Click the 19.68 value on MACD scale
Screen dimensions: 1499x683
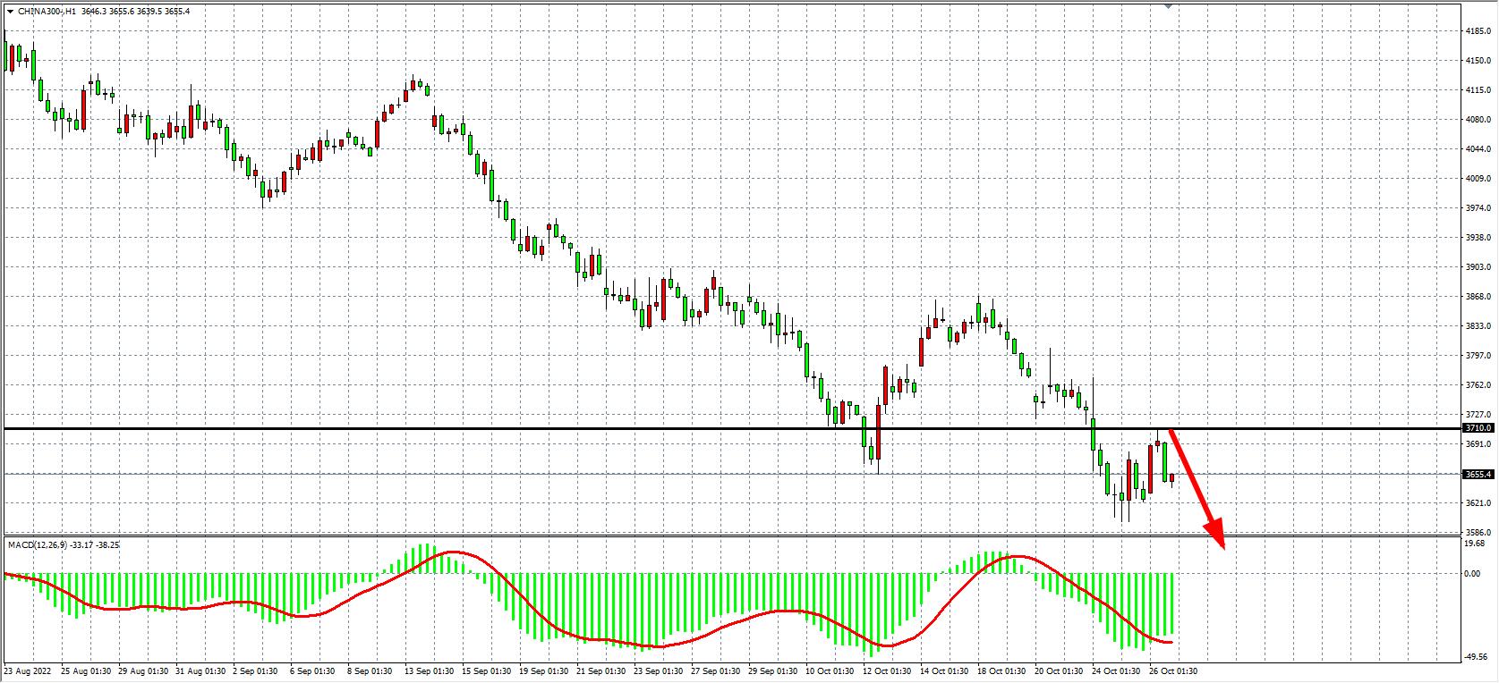tap(1474, 544)
